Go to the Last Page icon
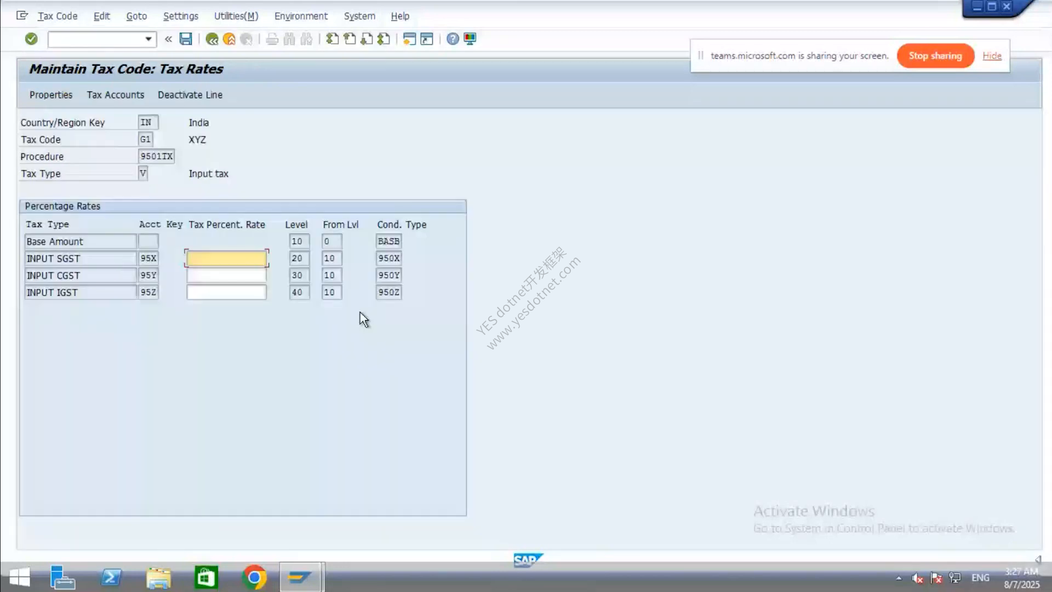1052x592 pixels. (384, 39)
